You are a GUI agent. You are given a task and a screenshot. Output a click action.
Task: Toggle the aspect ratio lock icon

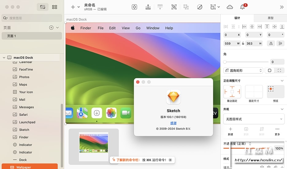tap(243, 43)
